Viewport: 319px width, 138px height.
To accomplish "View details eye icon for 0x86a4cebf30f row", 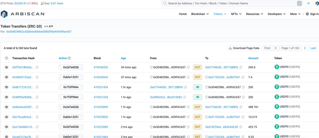I will (7, 107).
